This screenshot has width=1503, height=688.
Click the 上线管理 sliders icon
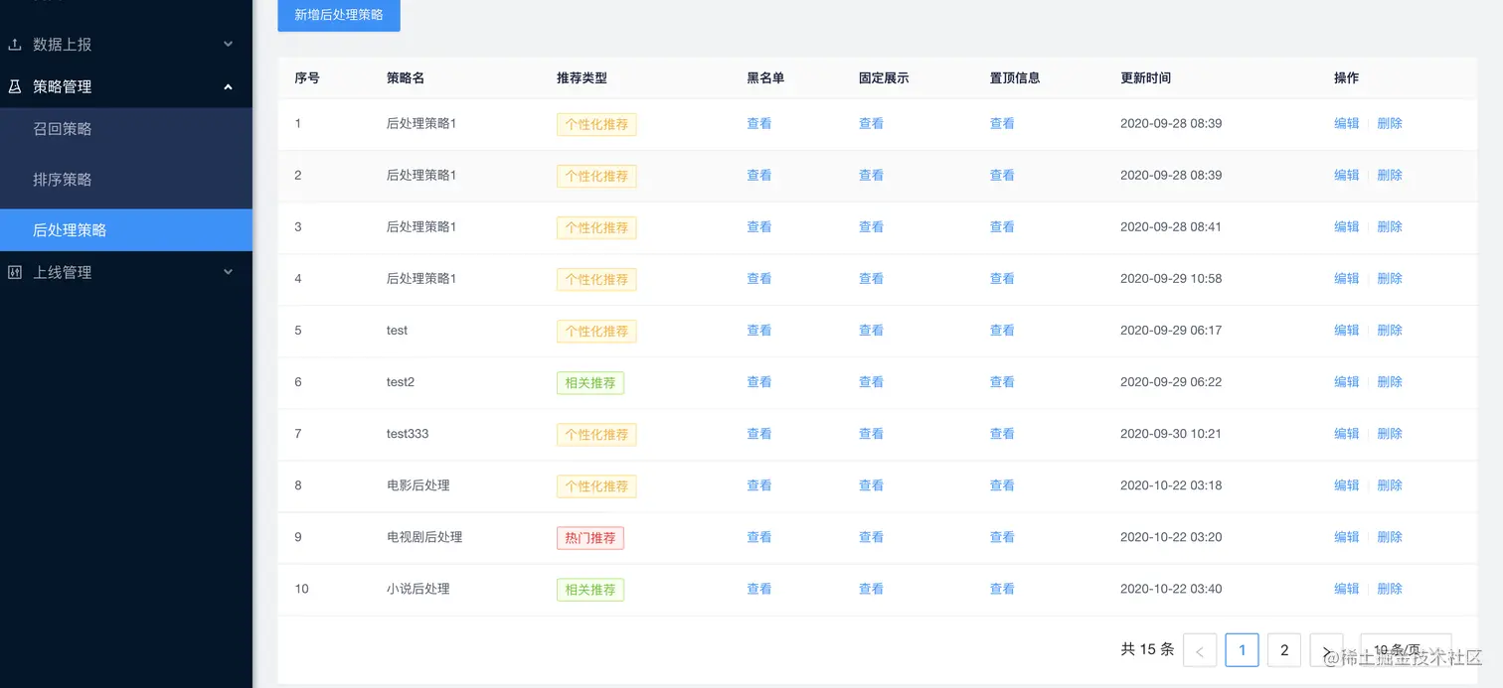click(15, 272)
